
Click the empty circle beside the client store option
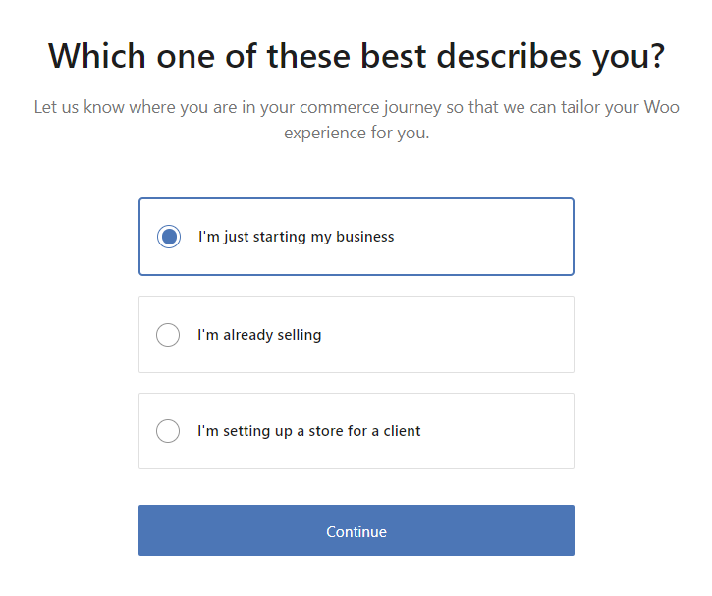[x=168, y=431]
